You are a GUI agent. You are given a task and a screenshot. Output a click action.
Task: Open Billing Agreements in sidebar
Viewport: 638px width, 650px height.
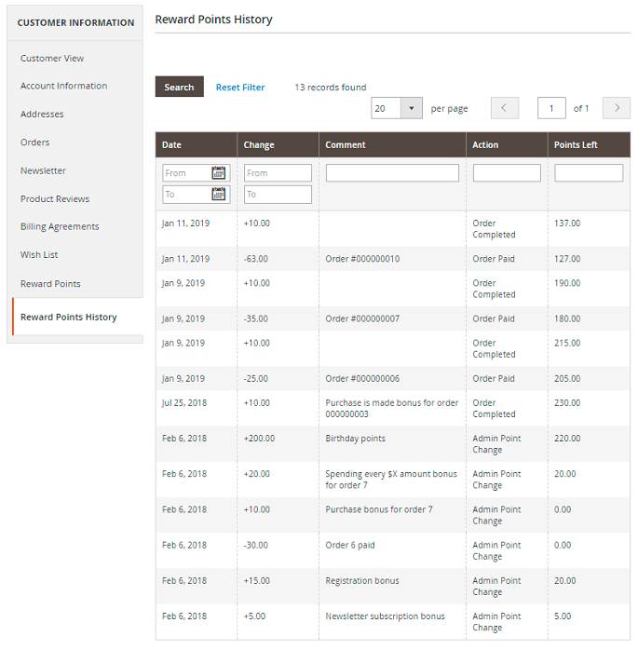pos(60,227)
